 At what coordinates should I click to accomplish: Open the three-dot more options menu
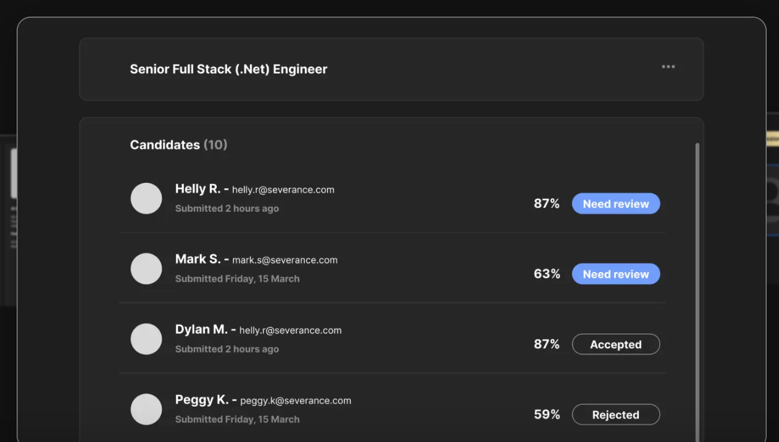tap(668, 67)
